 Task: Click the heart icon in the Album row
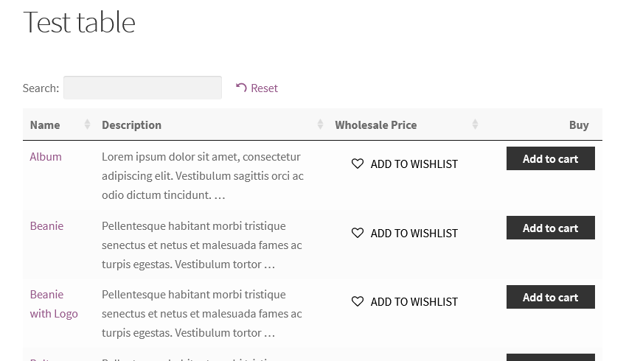coord(358,164)
